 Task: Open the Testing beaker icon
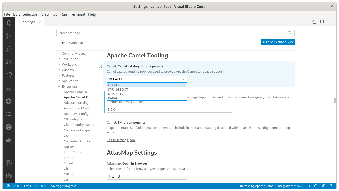(x=9, y=88)
